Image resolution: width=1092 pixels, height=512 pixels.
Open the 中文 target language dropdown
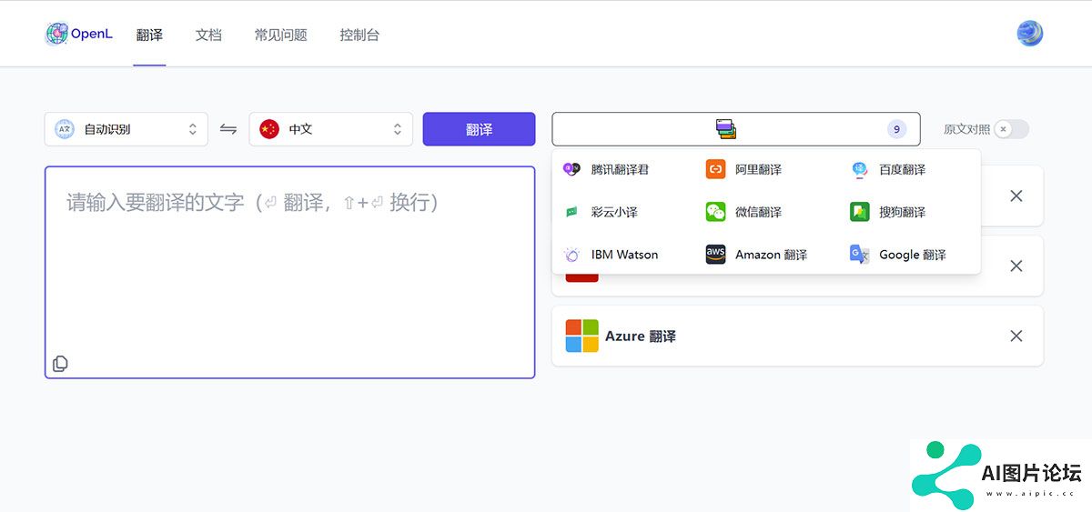(331, 129)
